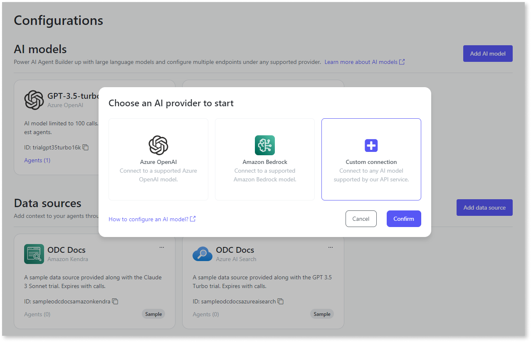Confirm the selected AI provider
The image size is (531, 342).
(403, 218)
